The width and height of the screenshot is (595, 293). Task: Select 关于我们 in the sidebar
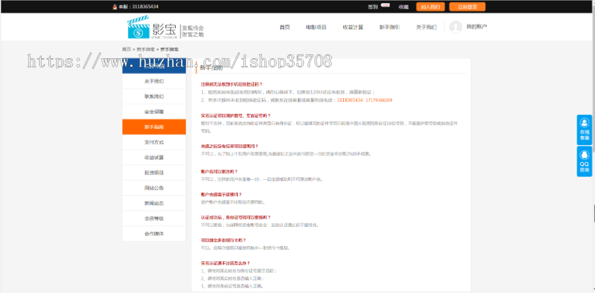154,81
